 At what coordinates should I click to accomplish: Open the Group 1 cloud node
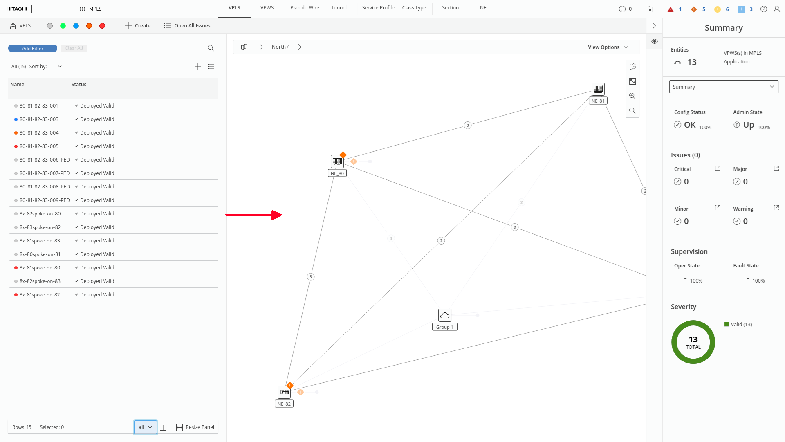point(444,315)
